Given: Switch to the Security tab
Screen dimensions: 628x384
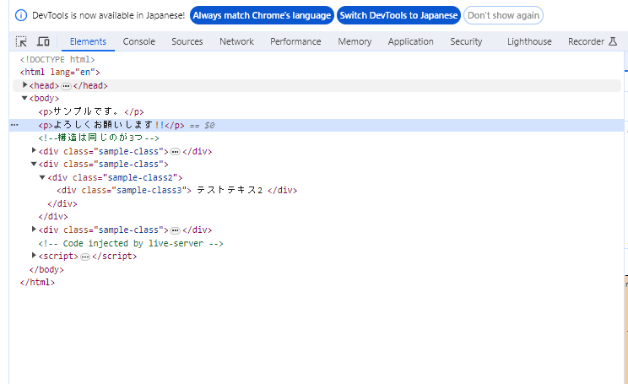Looking at the screenshot, I should tap(466, 41).
